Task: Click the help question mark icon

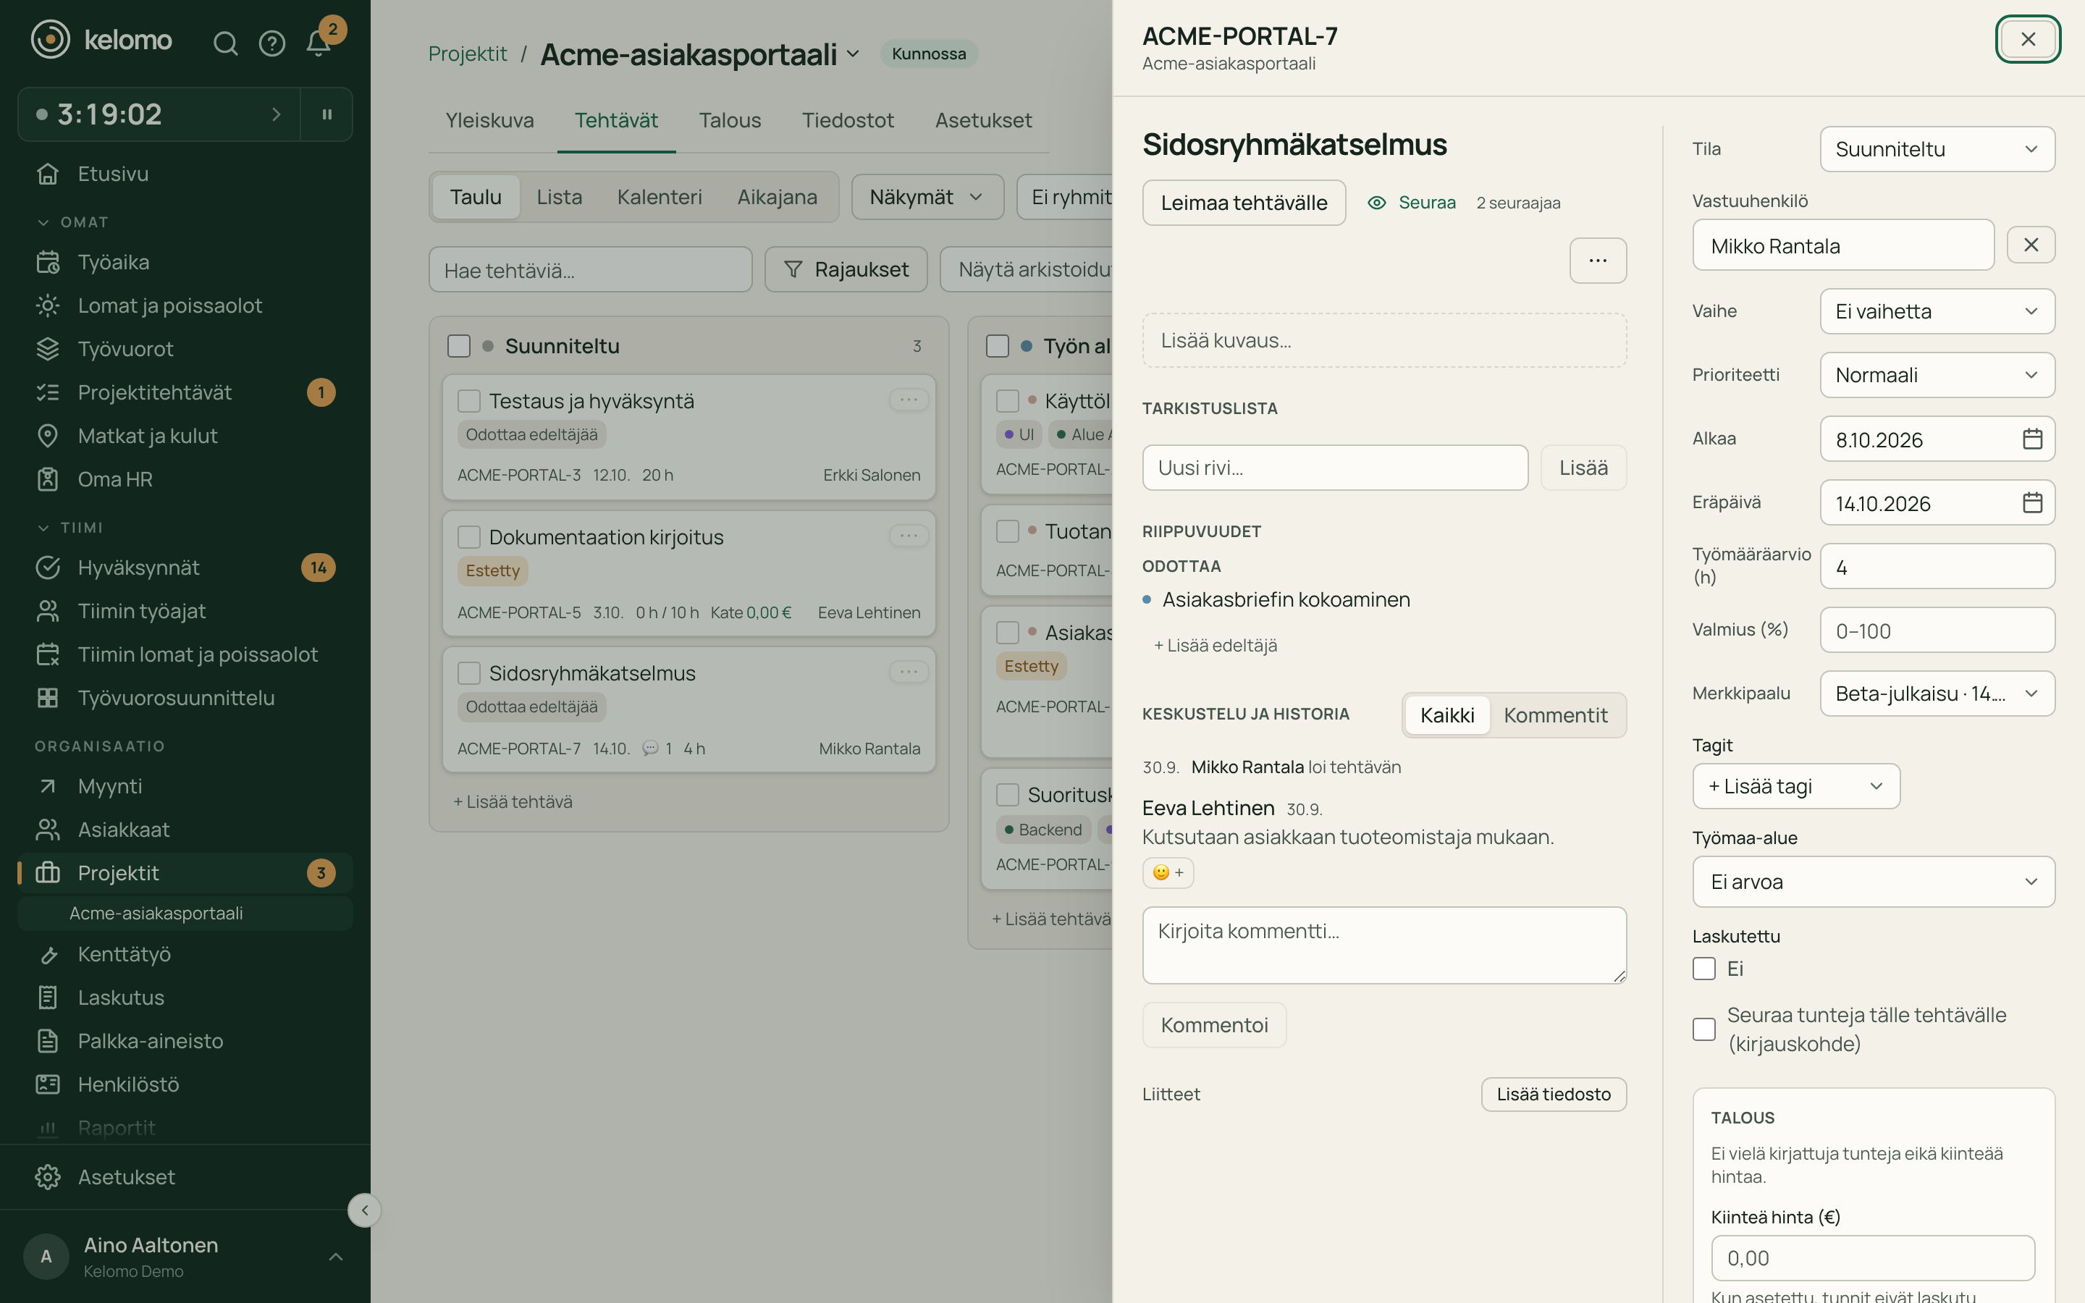Action: (x=272, y=42)
